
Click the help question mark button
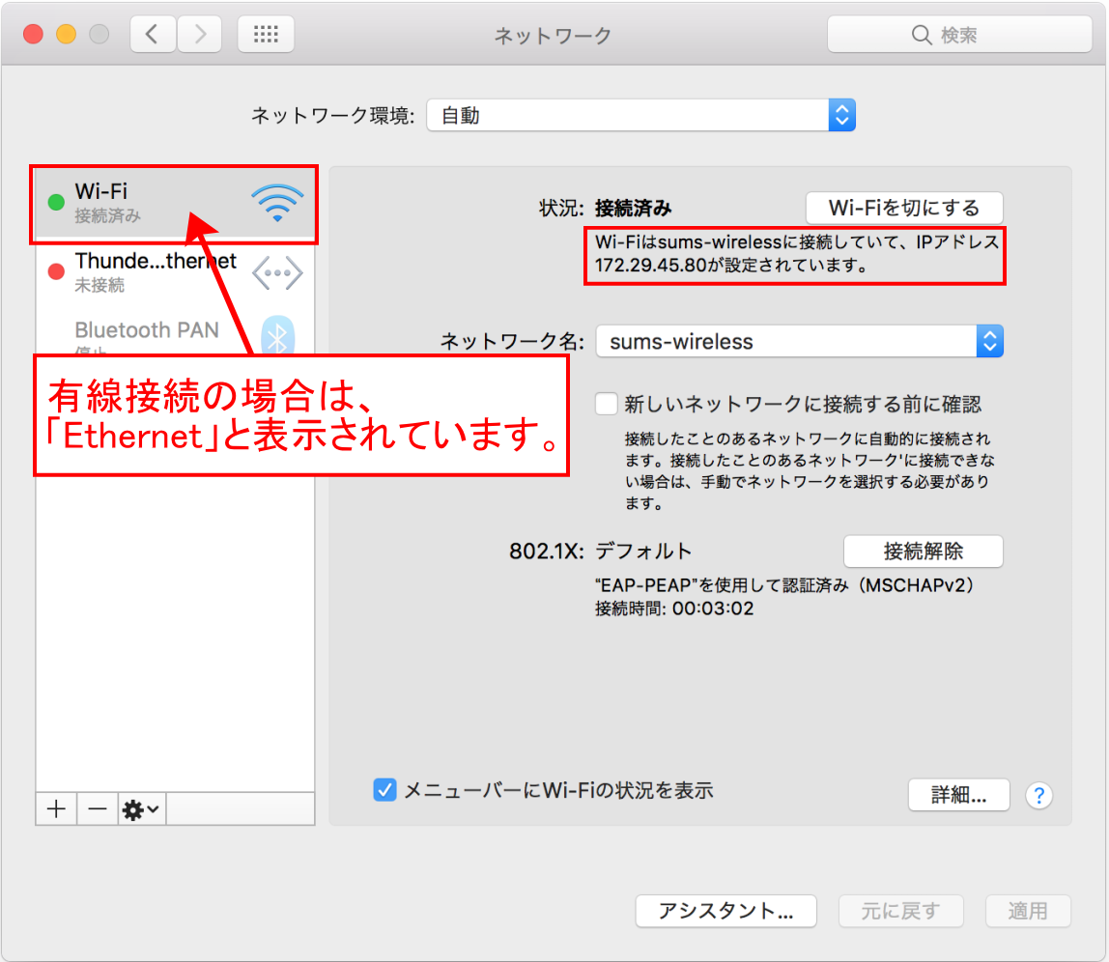tap(1039, 796)
